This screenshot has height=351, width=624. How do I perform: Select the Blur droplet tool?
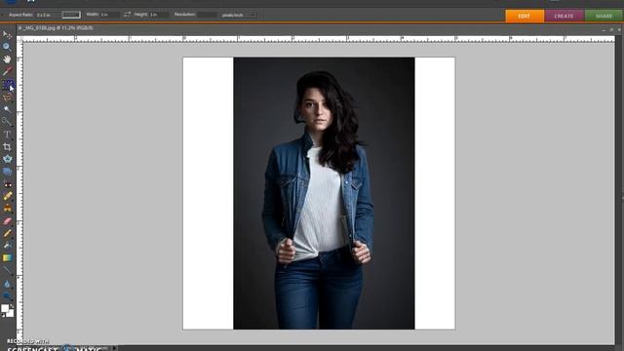coord(7,284)
